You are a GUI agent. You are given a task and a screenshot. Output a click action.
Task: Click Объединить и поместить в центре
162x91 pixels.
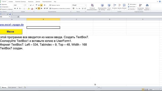click(60, 8)
